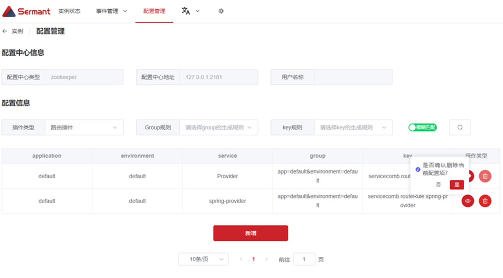
Task: Click the 是否确认删除当前配置项? message text
Action: 443,169
